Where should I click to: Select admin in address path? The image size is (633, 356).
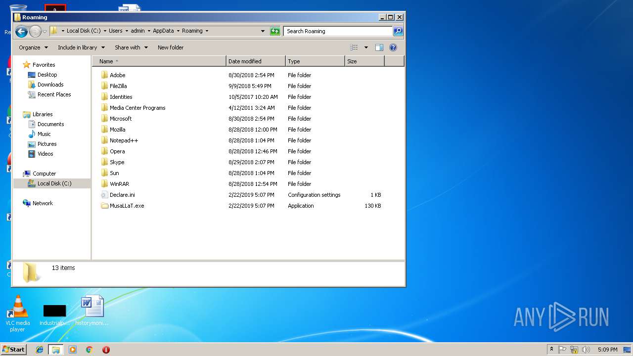137,31
